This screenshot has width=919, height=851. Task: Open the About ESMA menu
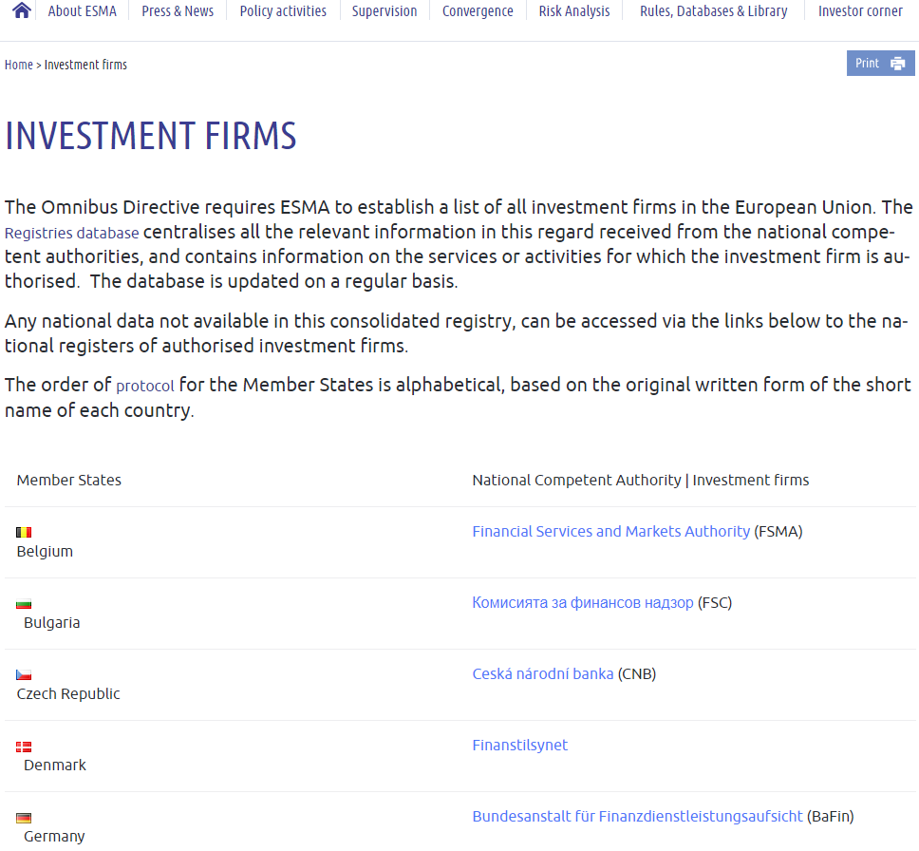click(x=82, y=11)
